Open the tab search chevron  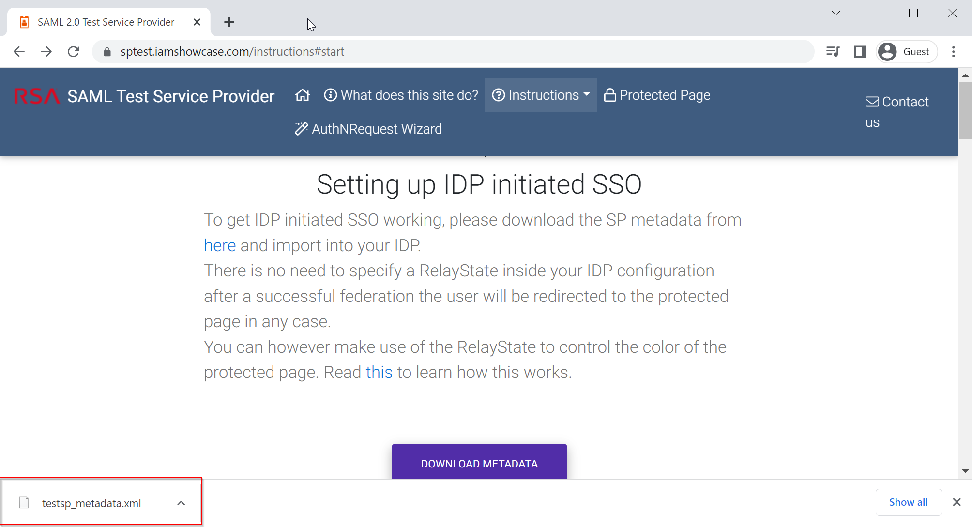click(836, 14)
